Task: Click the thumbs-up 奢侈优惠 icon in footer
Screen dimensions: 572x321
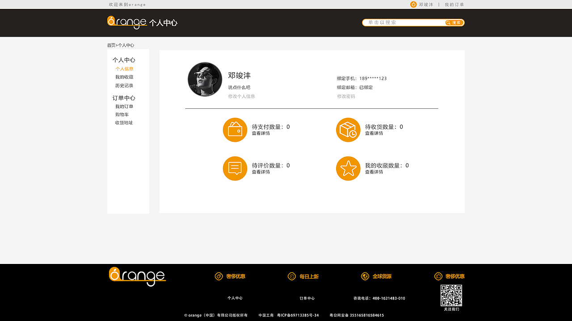Action: click(438, 276)
